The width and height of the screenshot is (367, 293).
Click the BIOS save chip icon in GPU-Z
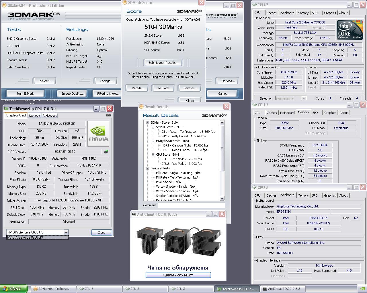(x=106, y=152)
